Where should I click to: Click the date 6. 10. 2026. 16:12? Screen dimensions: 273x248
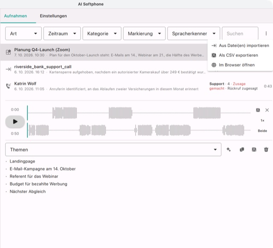tap(29, 72)
